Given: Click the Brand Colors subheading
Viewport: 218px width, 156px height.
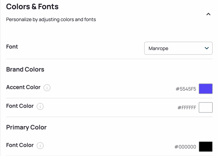Looking at the screenshot, I should click(x=25, y=69).
